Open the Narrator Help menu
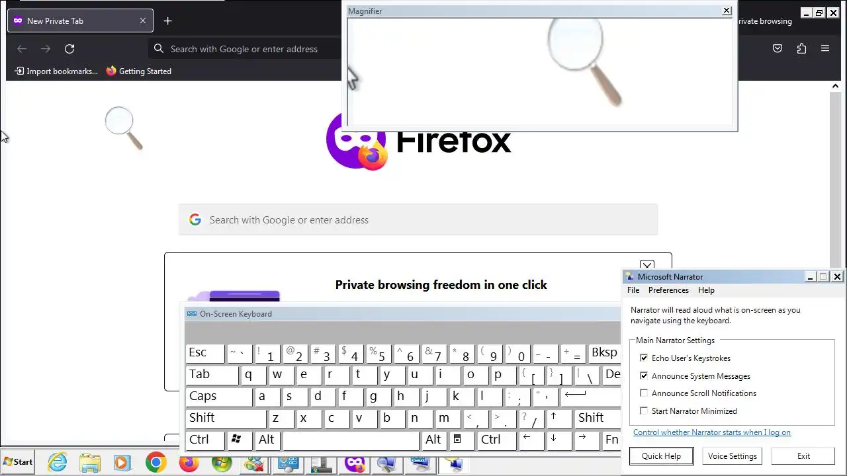Image resolution: width=847 pixels, height=476 pixels. tap(706, 290)
